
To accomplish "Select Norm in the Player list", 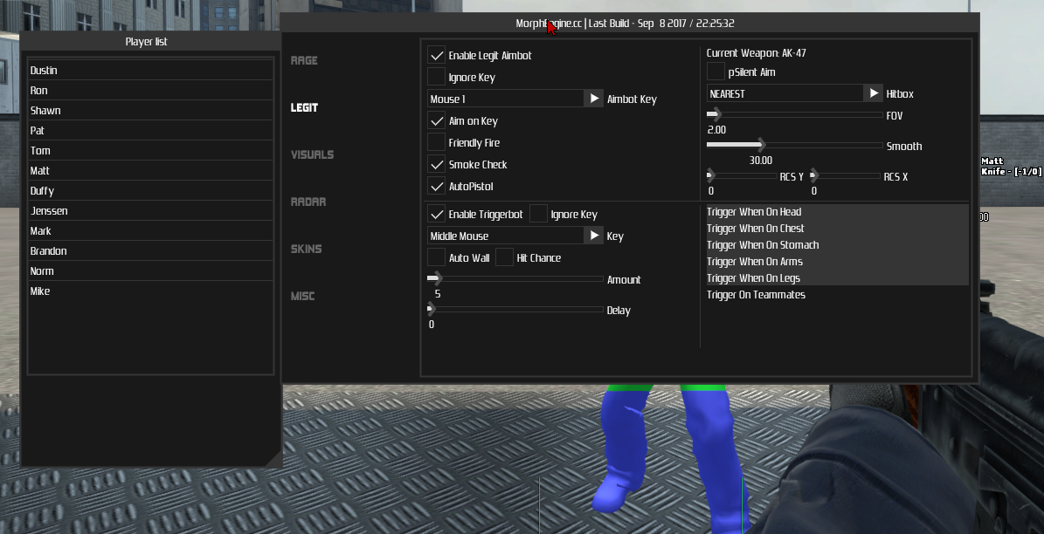I will (150, 270).
